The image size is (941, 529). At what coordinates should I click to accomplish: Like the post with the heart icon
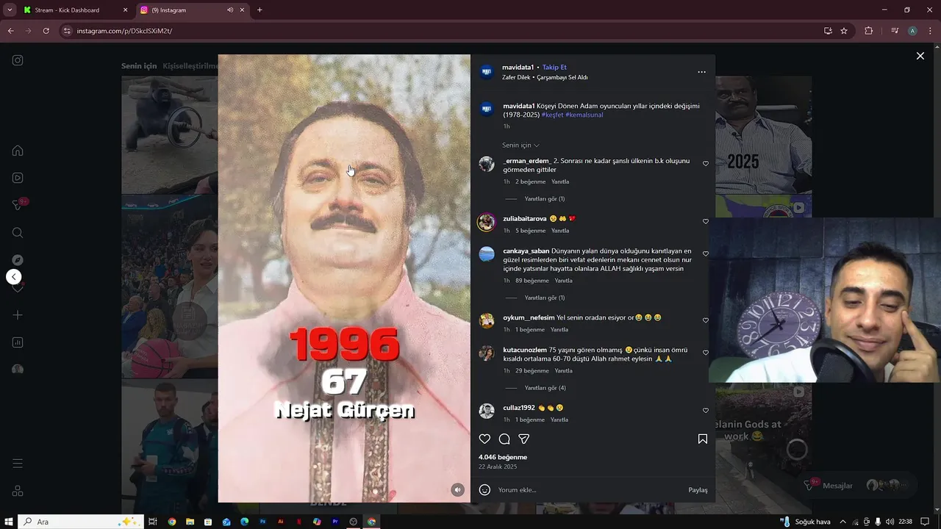[484, 439]
